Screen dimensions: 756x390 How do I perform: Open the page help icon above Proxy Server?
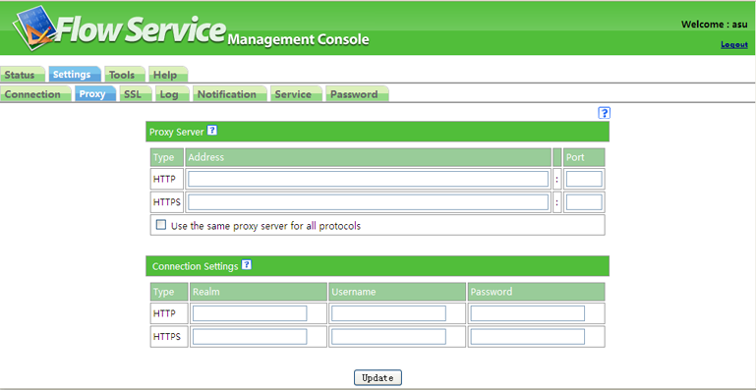tap(605, 113)
